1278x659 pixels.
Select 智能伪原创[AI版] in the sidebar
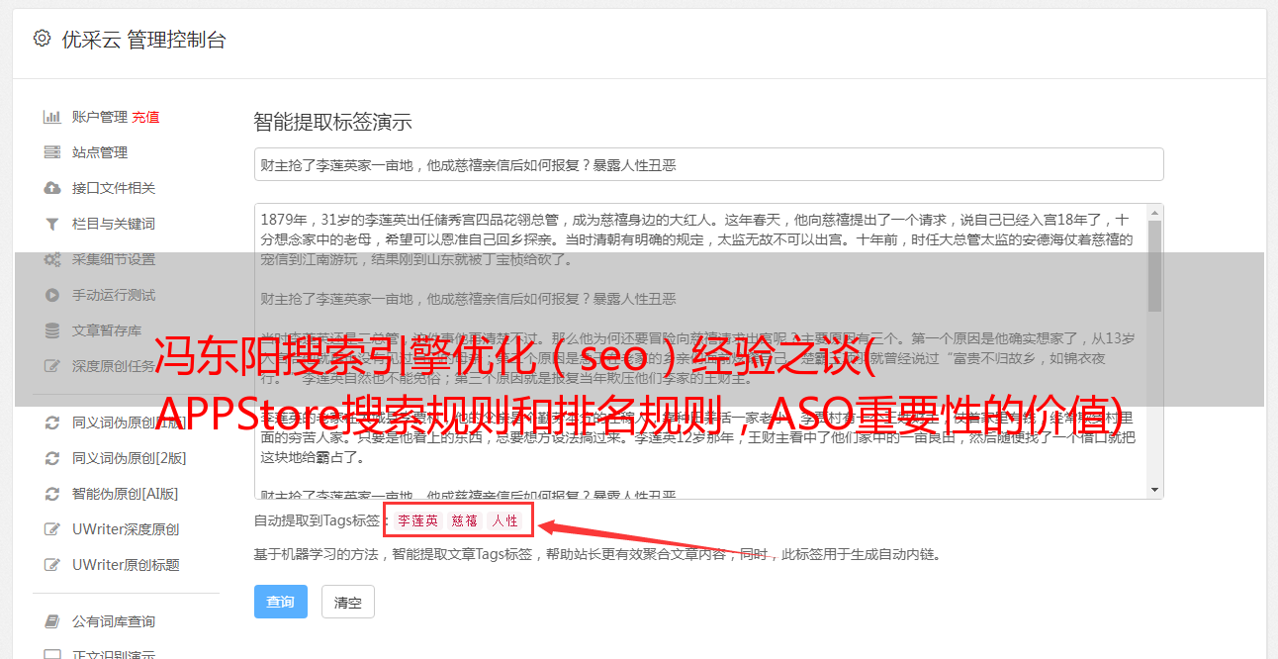125,494
